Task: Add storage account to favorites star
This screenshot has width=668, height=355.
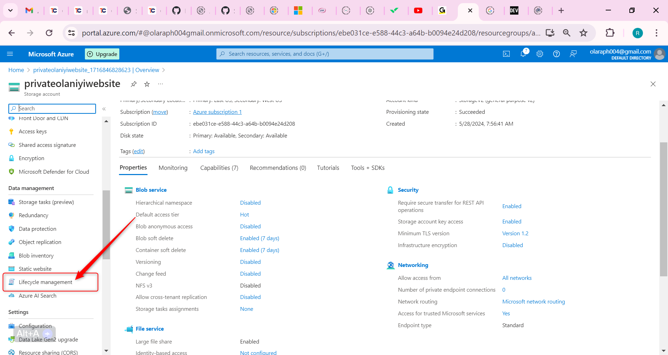Action: pyautogui.click(x=146, y=84)
